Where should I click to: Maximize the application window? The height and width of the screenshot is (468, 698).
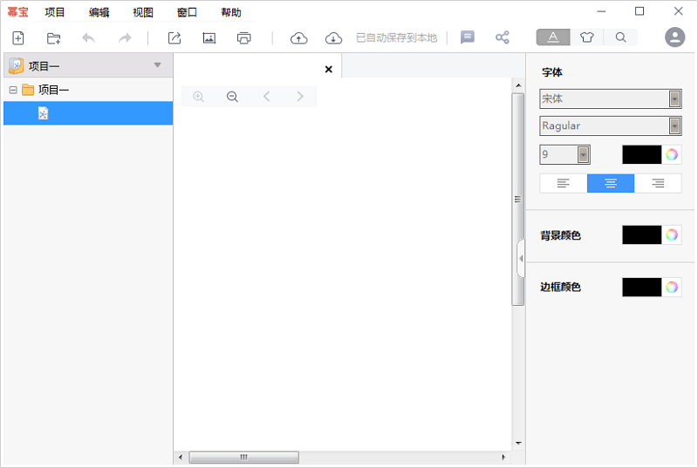640,11
